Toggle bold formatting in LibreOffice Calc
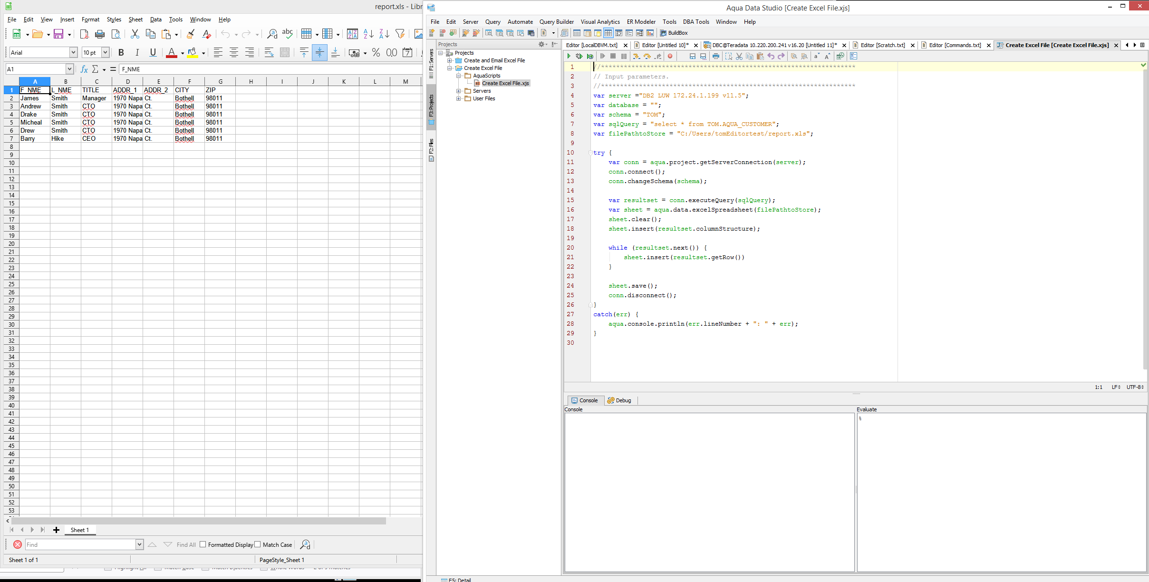This screenshot has height=582, width=1149. click(121, 52)
